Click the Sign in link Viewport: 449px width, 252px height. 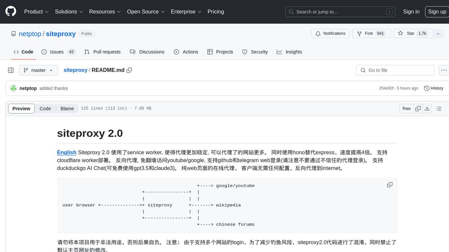(411, 12)
